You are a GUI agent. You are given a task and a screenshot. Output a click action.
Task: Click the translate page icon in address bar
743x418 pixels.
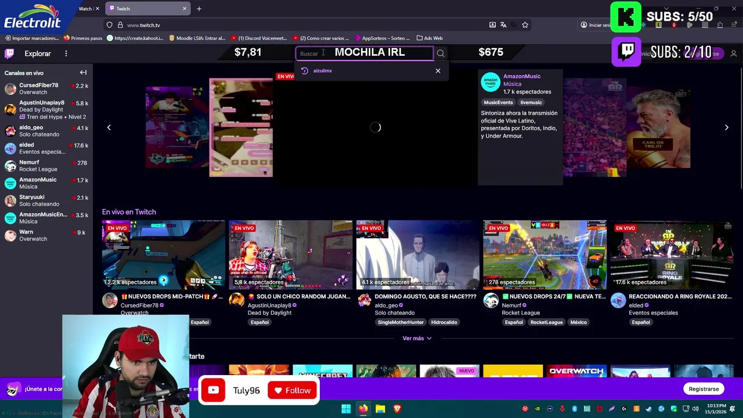(503, 25)
